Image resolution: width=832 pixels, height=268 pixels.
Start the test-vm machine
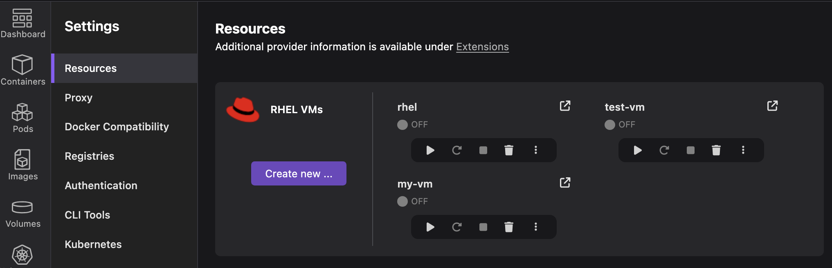[637, 150]
